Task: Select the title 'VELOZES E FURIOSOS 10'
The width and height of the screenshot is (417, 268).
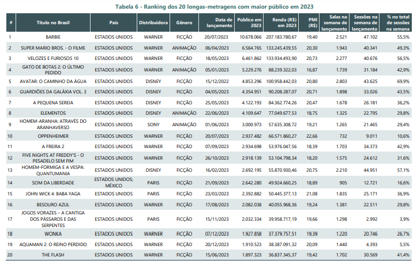Action: 53,58
